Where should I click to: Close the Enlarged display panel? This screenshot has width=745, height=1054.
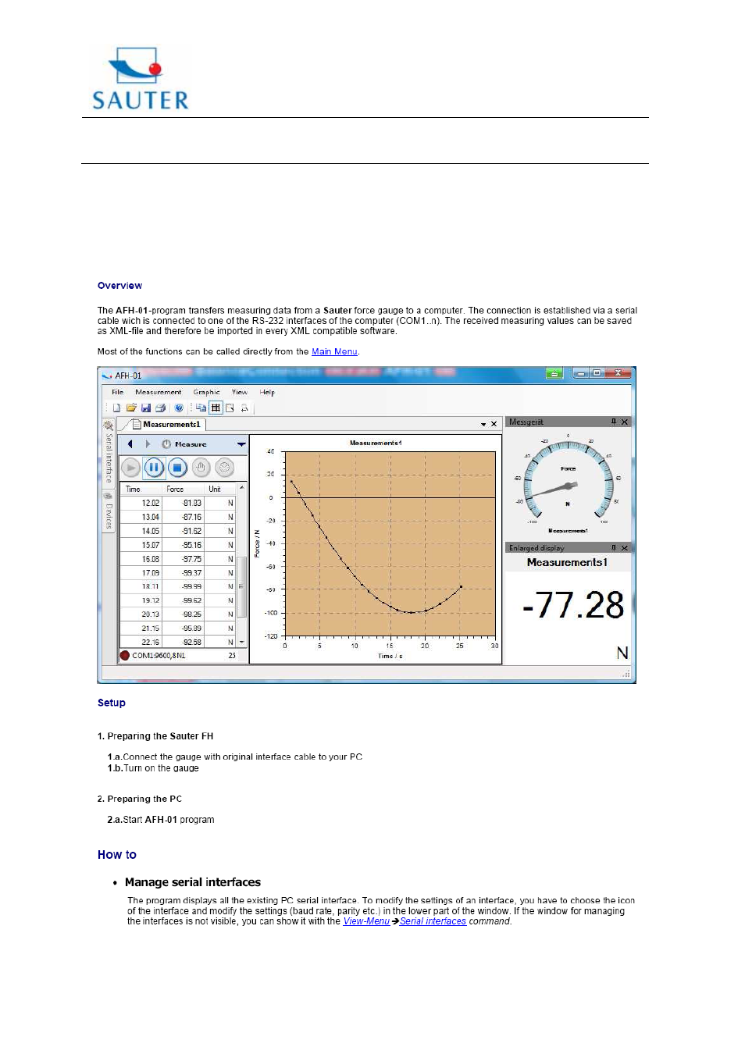[x=625, y=547]
